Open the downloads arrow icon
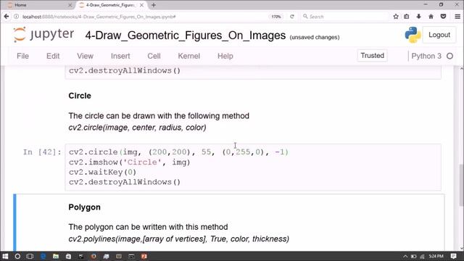This screenshot has width=464, height=261. [418, 17]
